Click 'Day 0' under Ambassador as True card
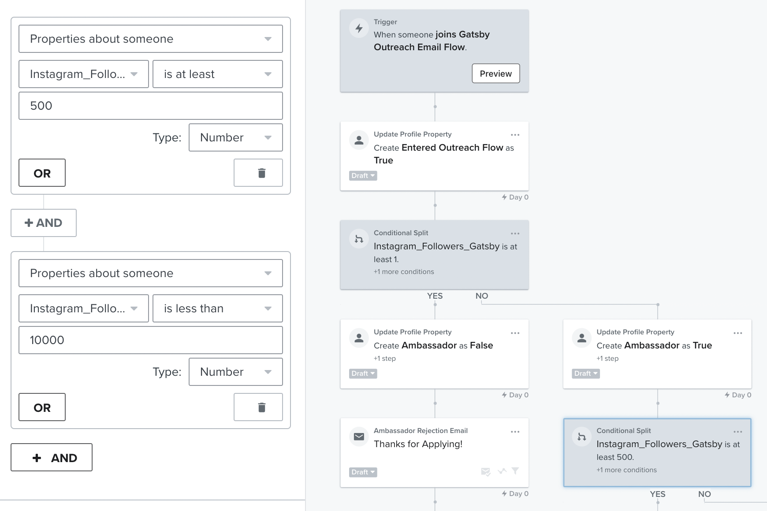 (738, 395)
